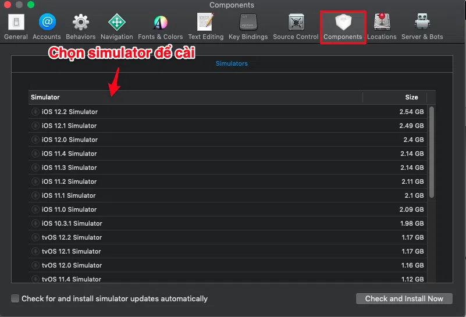Switch to the Simulators tab
The image size is (466, 317).
[x=232, y=63]
